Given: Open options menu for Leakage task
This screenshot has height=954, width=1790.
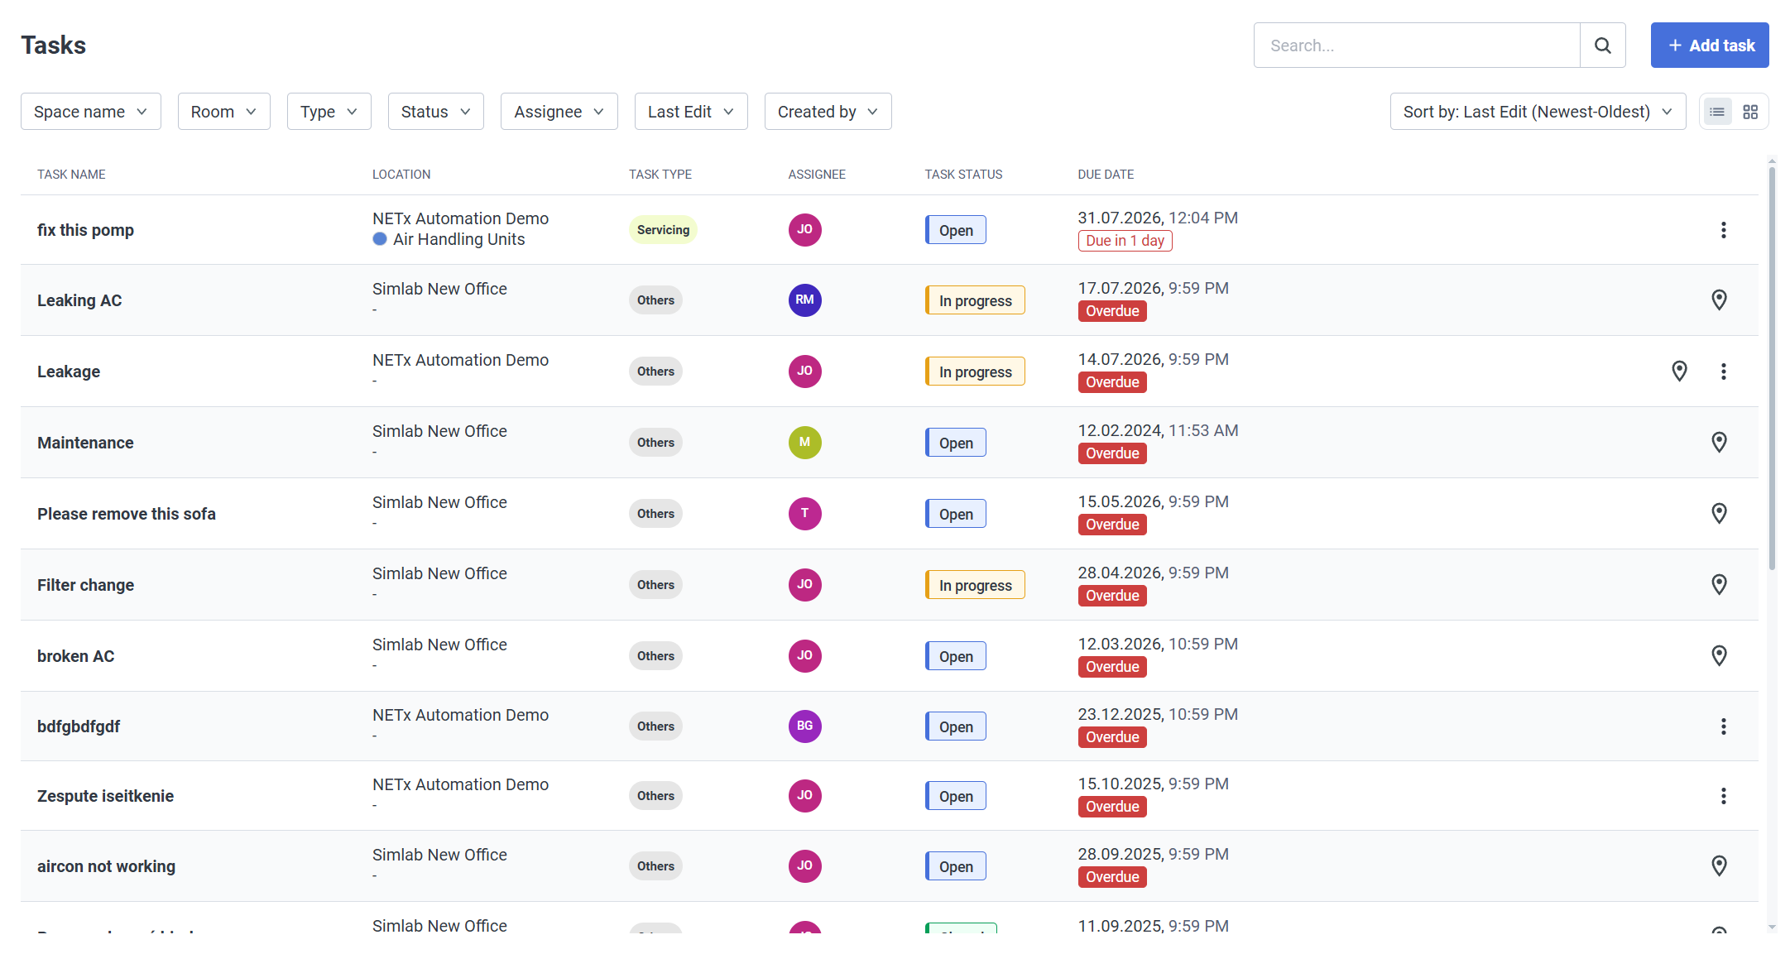Looking at the screenshot, I should [1724, 372].
